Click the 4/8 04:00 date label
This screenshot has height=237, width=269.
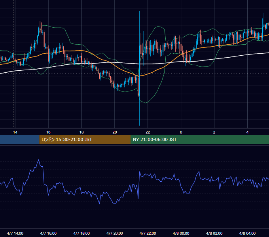pos(247,233)
